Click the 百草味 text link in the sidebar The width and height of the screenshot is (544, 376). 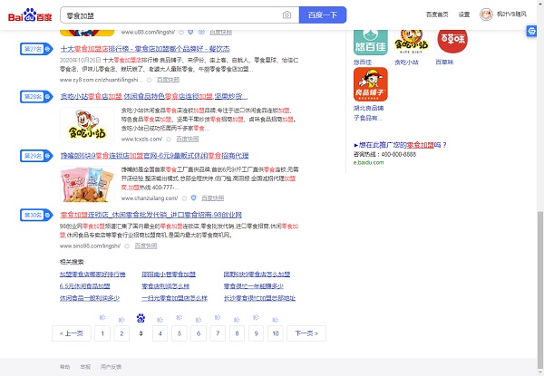[x=444, y=62]
